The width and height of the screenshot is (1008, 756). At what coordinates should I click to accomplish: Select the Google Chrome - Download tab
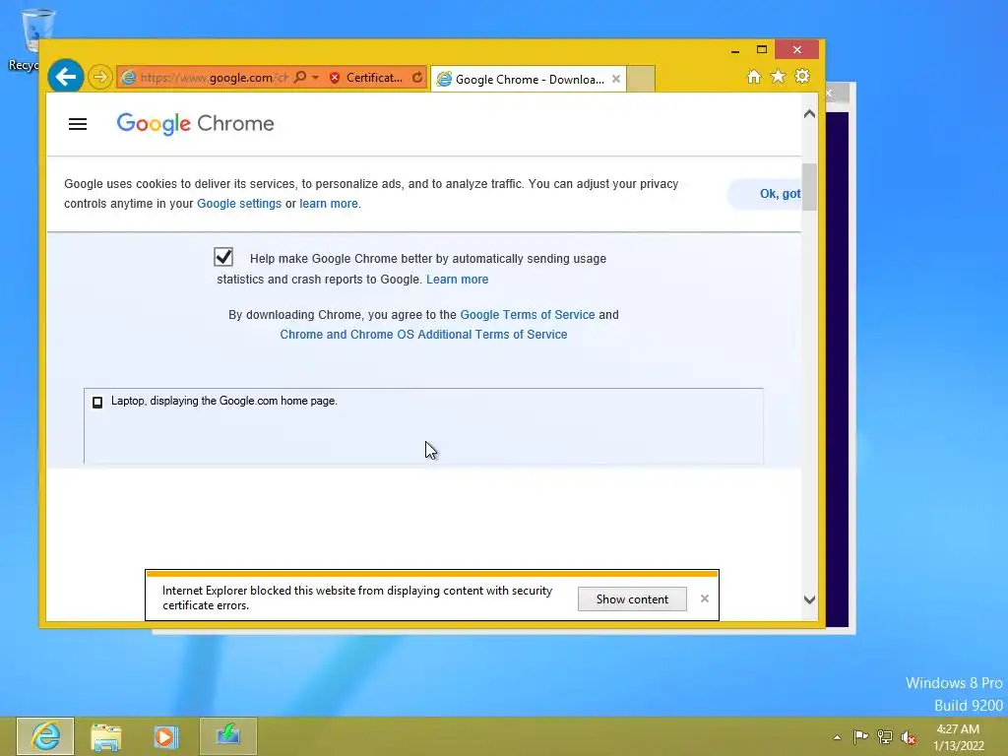point(529,79)
